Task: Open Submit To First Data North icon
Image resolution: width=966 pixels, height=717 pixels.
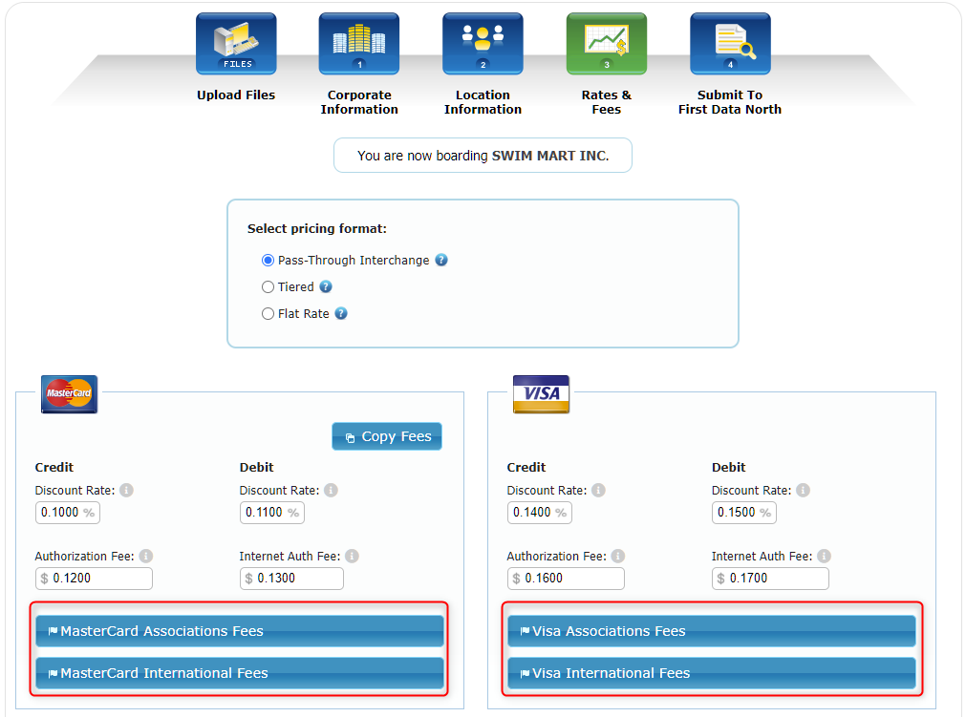Action: (730, 44)
